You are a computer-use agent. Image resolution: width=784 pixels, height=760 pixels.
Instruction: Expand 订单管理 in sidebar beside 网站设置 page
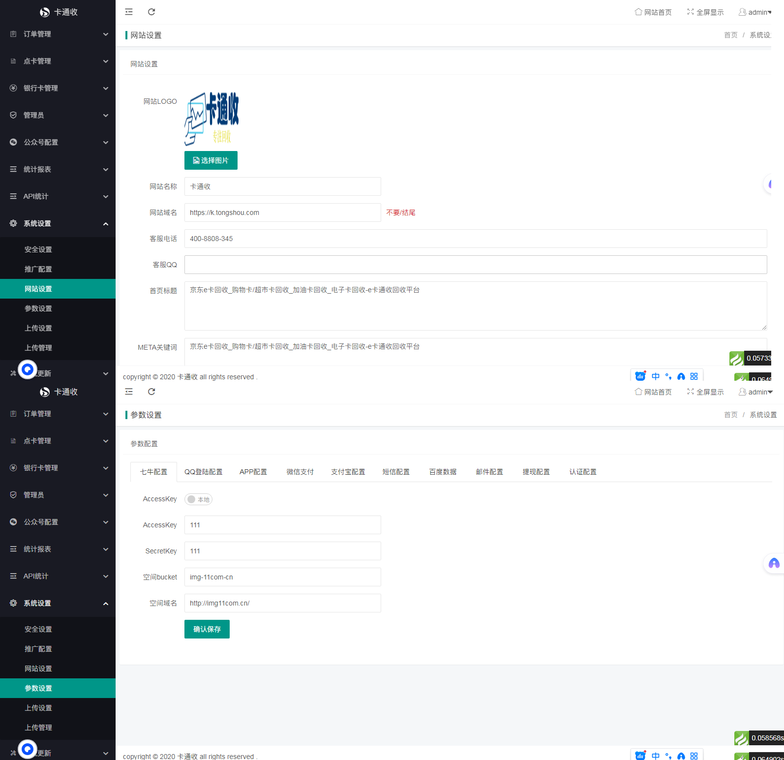pyautogui.click(x=58, y=34)
